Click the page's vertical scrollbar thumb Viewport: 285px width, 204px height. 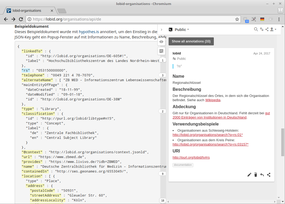283,142
